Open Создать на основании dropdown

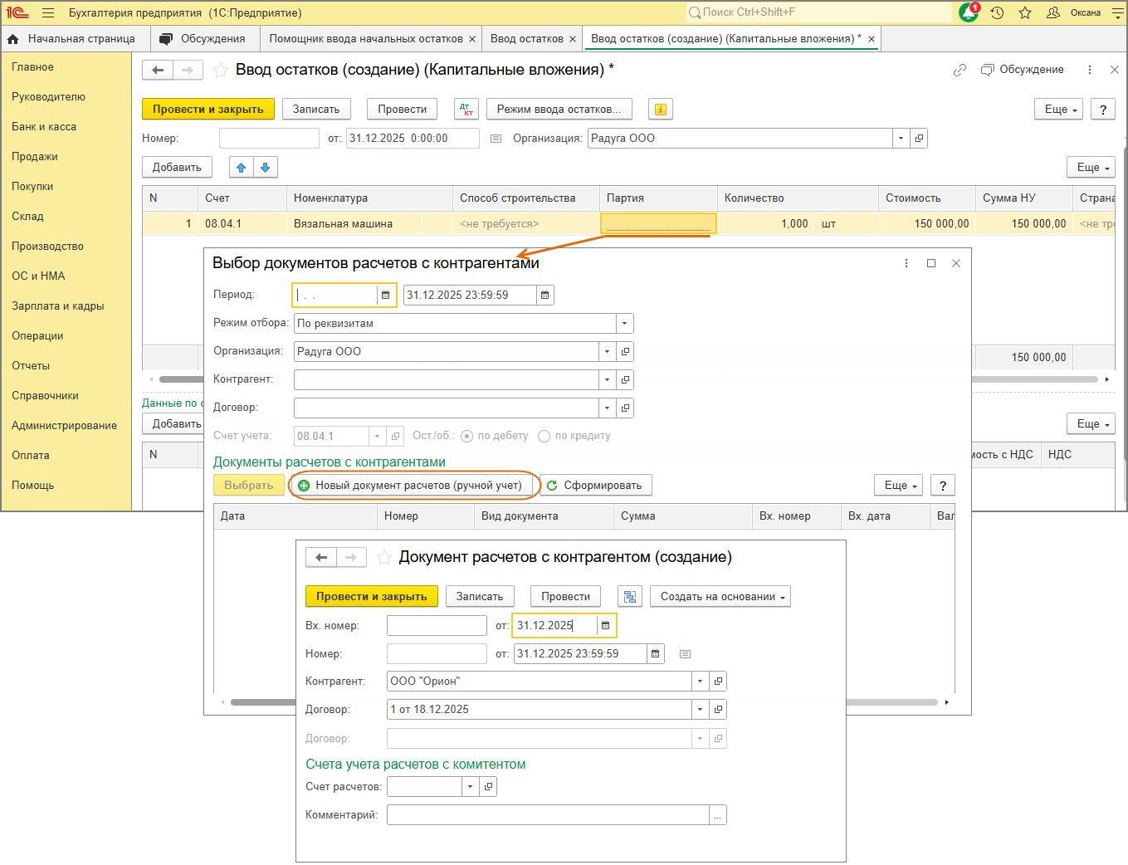pyautogui.click(x=720, y=596)
